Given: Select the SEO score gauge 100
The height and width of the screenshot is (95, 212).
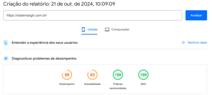Looking at the screenshot, I should coord(143,75).
